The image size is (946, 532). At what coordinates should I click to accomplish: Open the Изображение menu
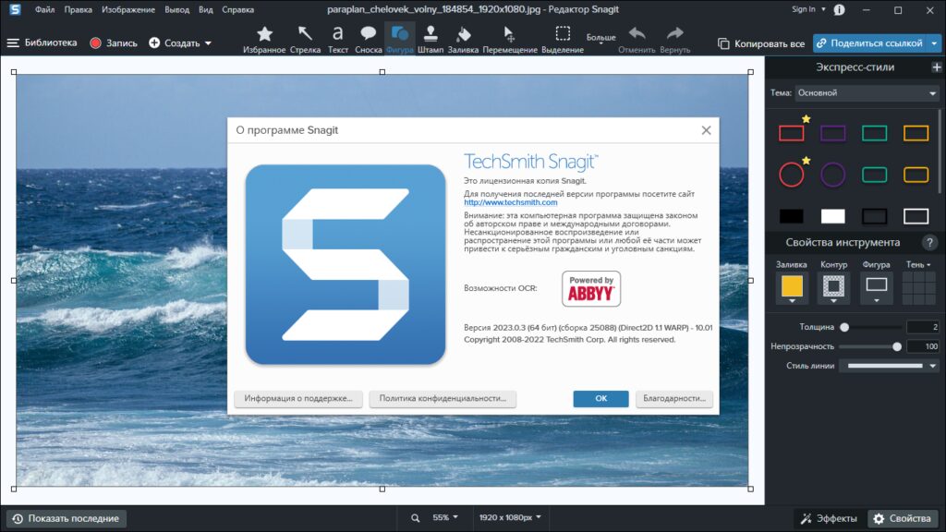(x=127, y=8)
